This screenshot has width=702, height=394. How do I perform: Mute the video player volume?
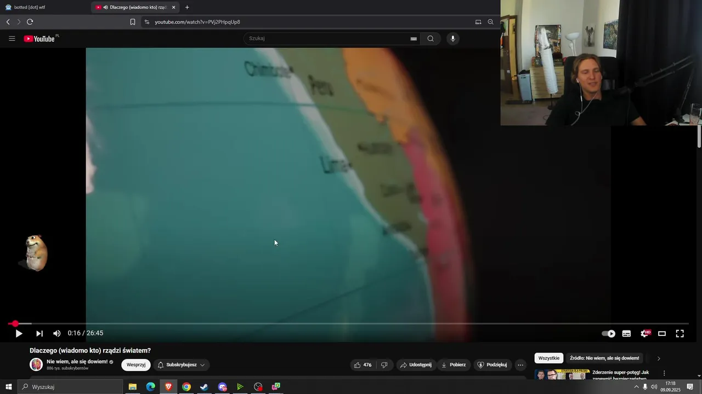click(x=57, y=333)
